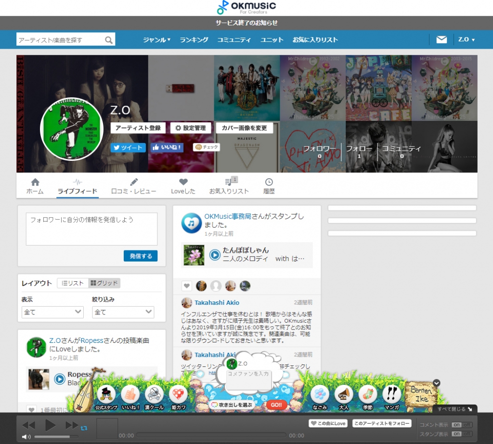Screen dimensions: 493x444
Task: Select the マンガ exclamation stamp
Action: pyautogui.click(x=392, y=397)
